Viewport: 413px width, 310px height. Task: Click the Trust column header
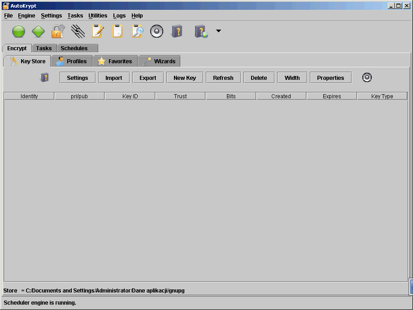point(180,96)
